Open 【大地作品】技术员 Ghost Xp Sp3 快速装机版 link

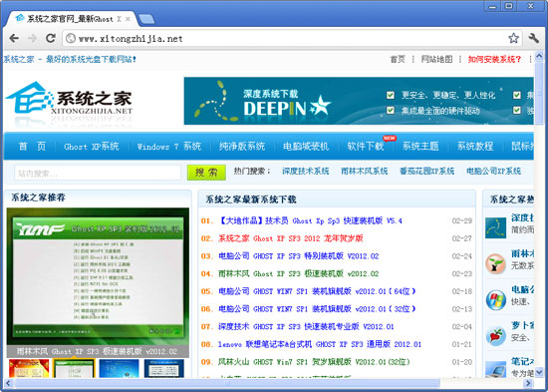[x=310, y=220]
